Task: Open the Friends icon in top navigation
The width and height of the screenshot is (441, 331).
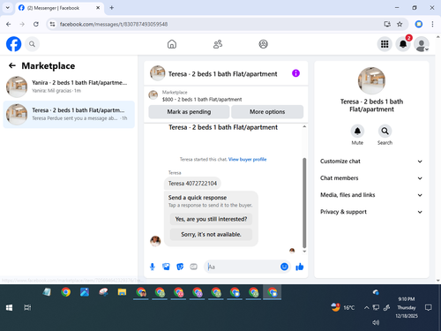Action: pyautogui.click(x=218, y=44)
